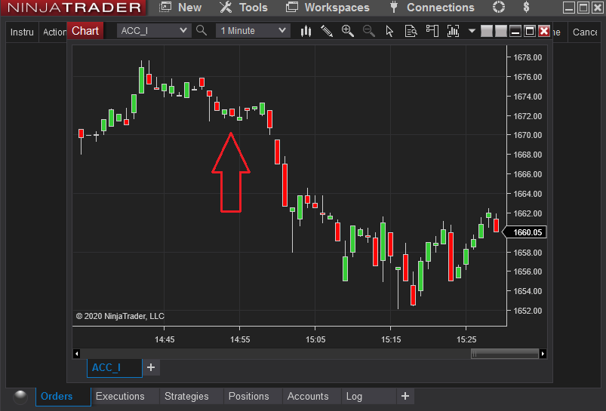This screenshot has width=606, height=411.
Task: Select the drawing tools pencil icon
Action: tap(327, 31)
